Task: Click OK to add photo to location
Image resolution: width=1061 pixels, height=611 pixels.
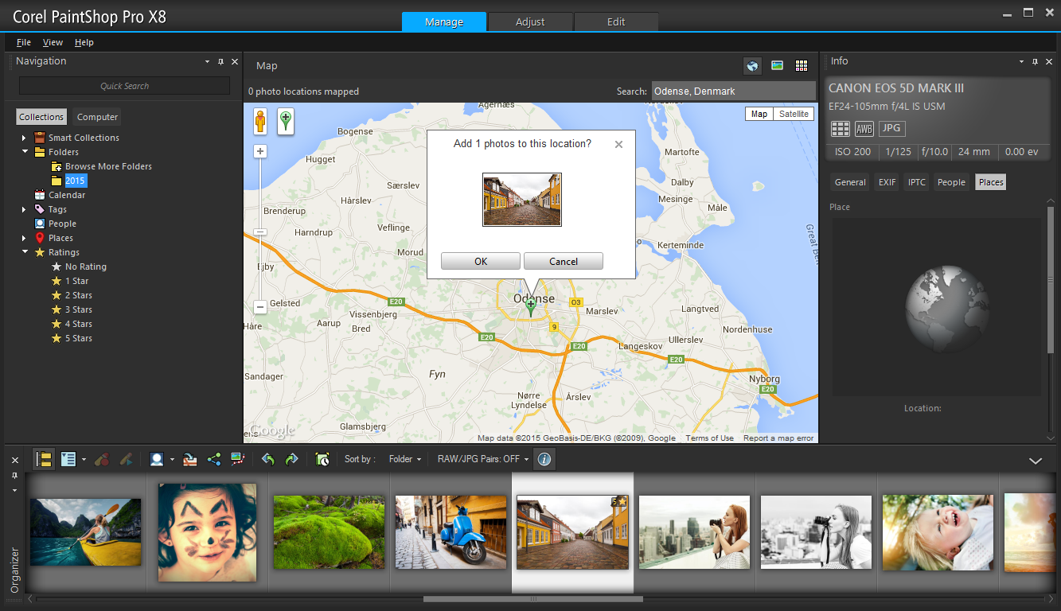Action: click(x=480, y=261)
